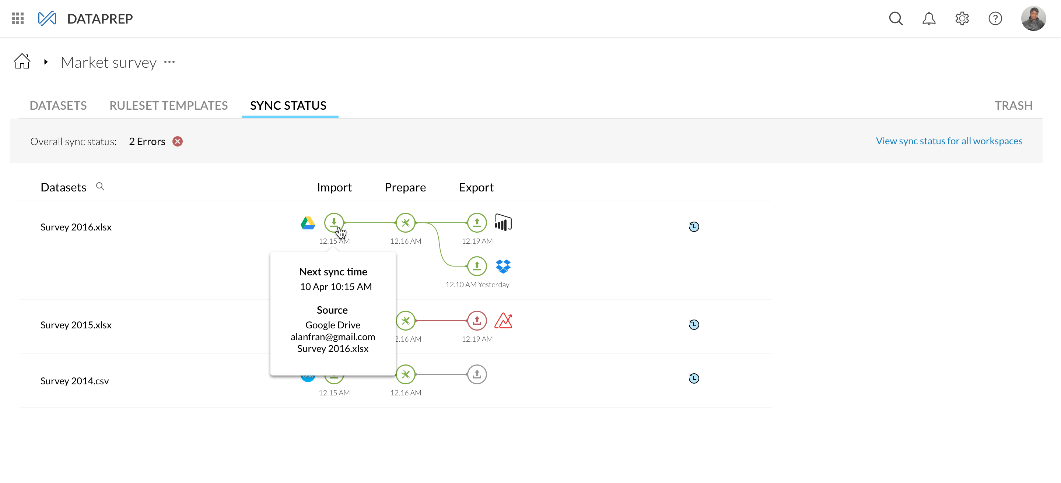
Task: Click the history clock icon for Survey 2016.xlsx
Action: [694, 227]
